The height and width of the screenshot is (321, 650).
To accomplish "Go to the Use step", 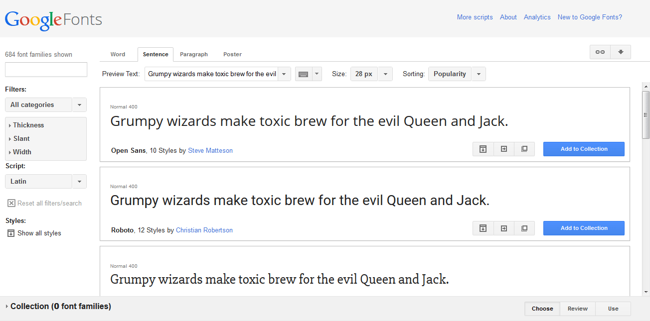I will pos(613,309).
